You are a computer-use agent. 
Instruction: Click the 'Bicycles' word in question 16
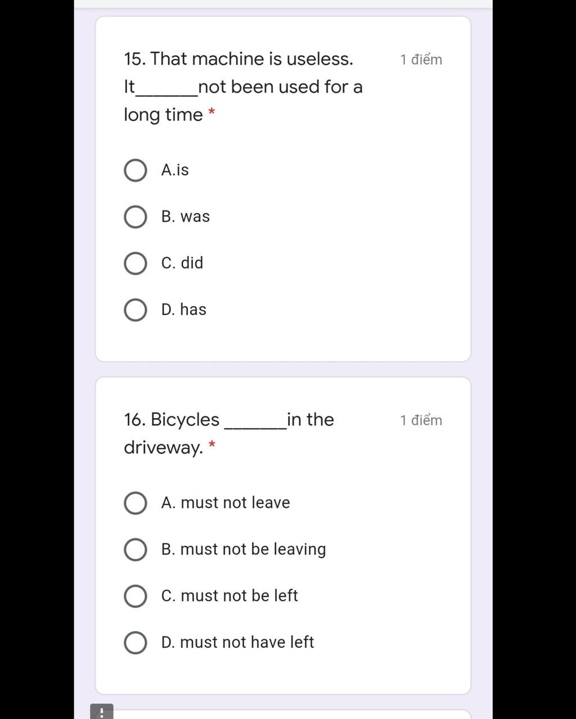click(185, 420)
